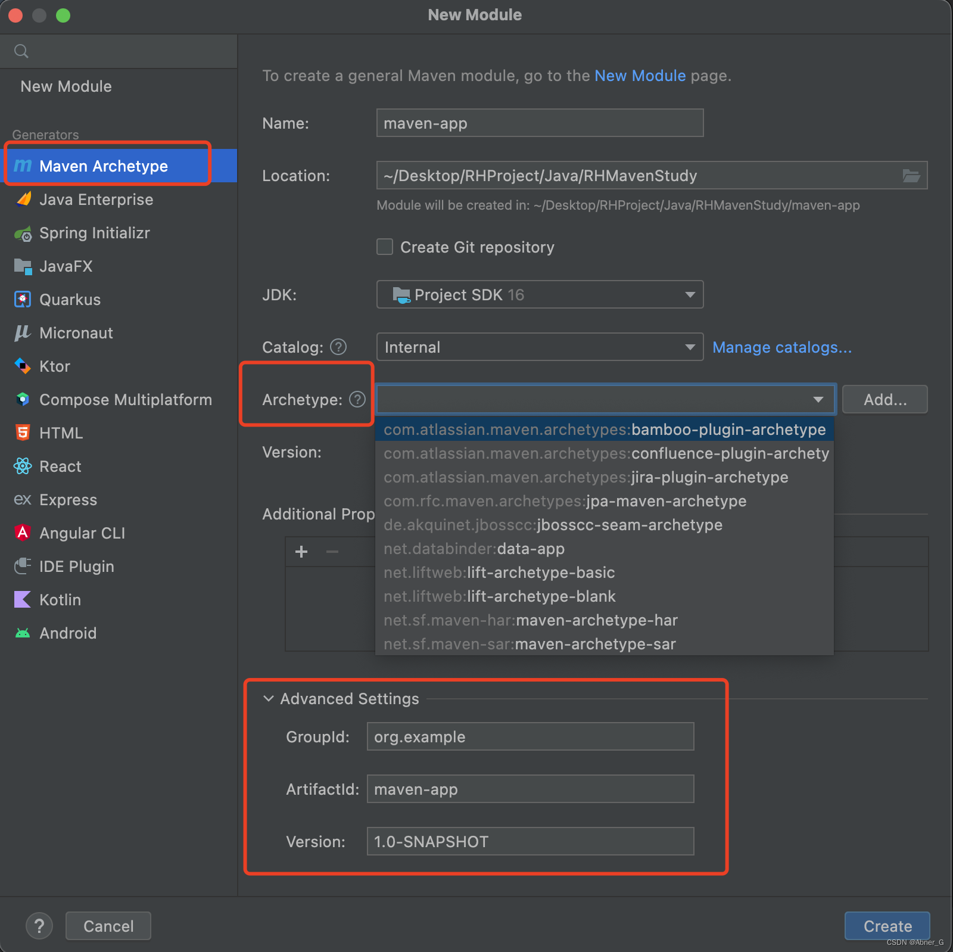The image size is (953, 952).
Task: Choose maven-archetype-har option
Action: 604,620
